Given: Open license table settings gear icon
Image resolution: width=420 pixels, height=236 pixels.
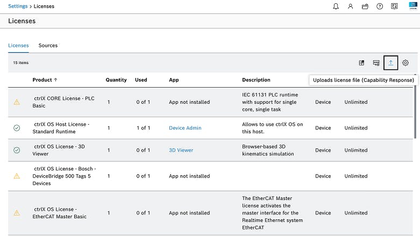Looking at the screenshot, I should 405,63.
